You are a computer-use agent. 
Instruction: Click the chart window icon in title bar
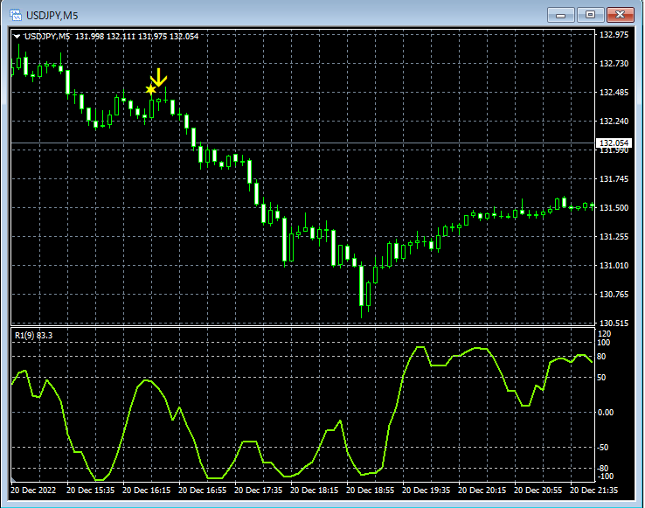tap(15, 15)
